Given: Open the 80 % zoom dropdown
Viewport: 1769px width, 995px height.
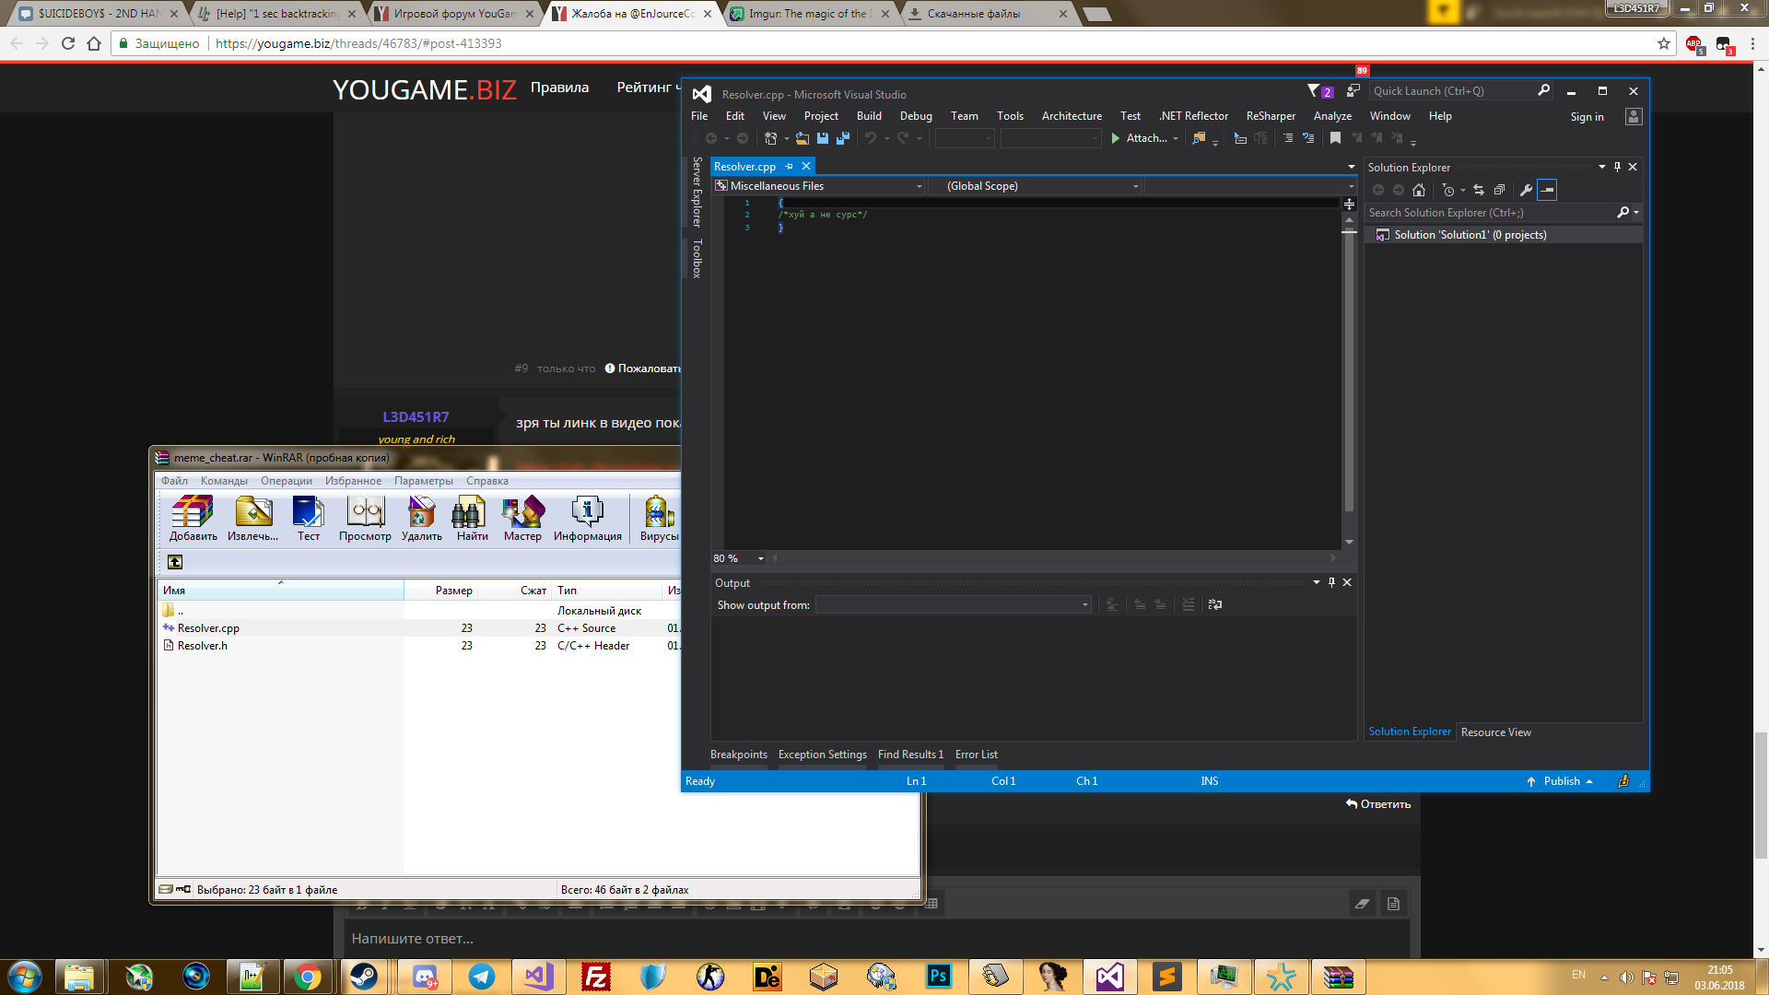Looking at the screenshot, I should tap(760, 558).
